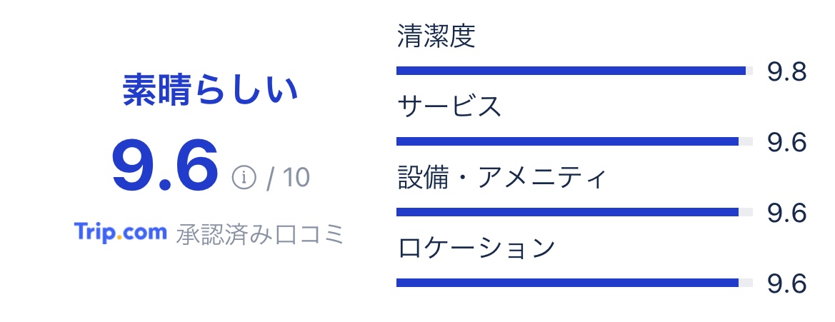
Task: Click the 9.8 cleanliness score
Action: pos(786,72)
